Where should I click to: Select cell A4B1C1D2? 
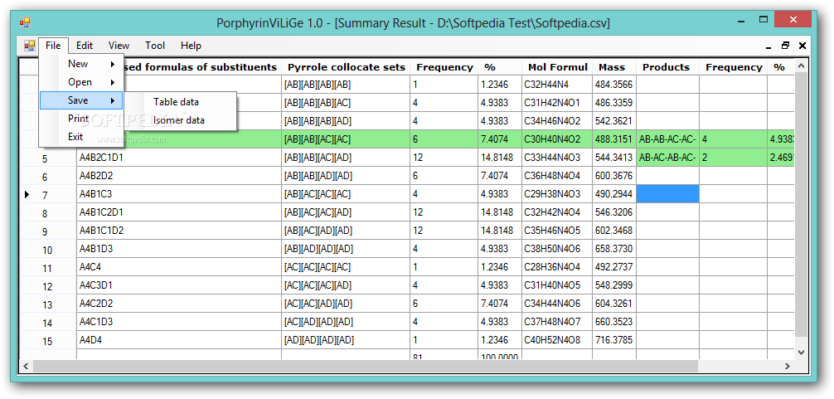click(x=179, y=231)
